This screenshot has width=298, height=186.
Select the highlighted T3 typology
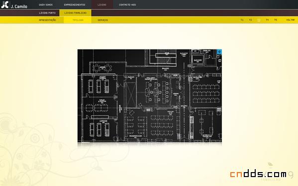point(259,20)
